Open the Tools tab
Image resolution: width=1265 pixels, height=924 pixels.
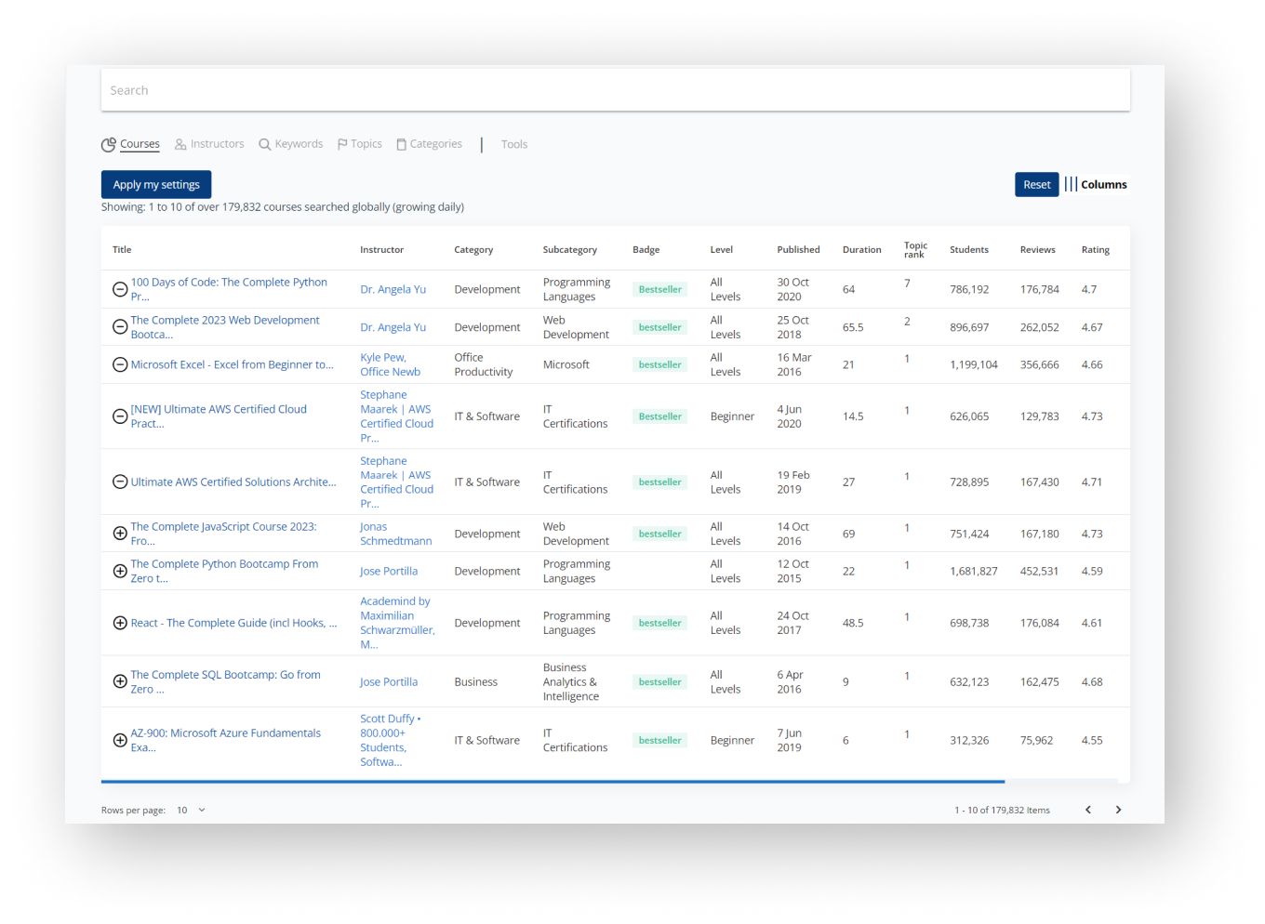point(514,144)
